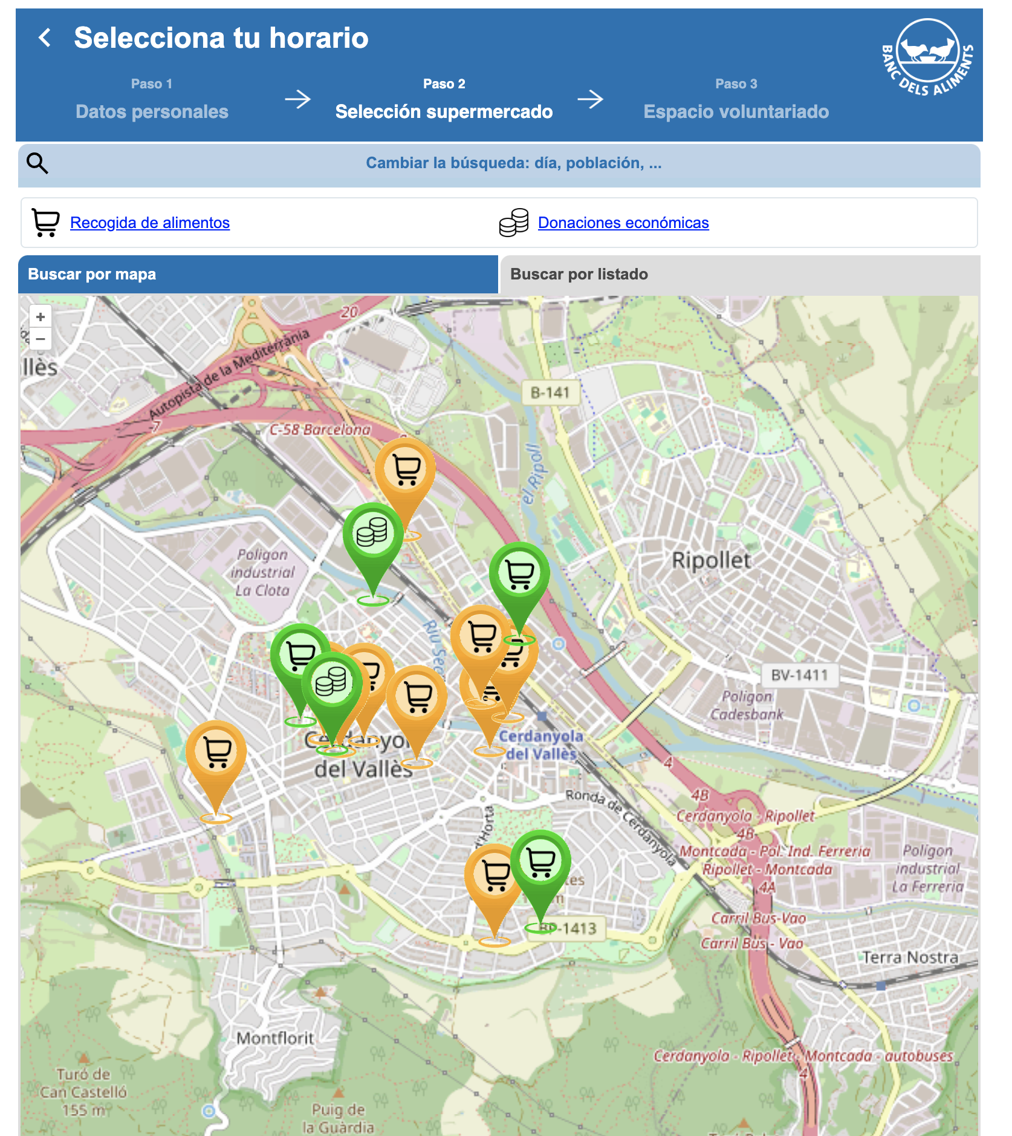Select green coins marker over Cerdanyola label

coord(332,684)
